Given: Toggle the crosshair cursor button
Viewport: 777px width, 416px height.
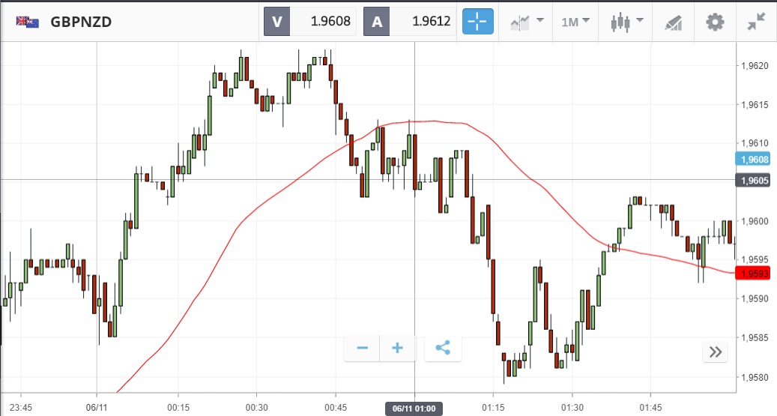Looking at the screenshot, I should 478,21.
